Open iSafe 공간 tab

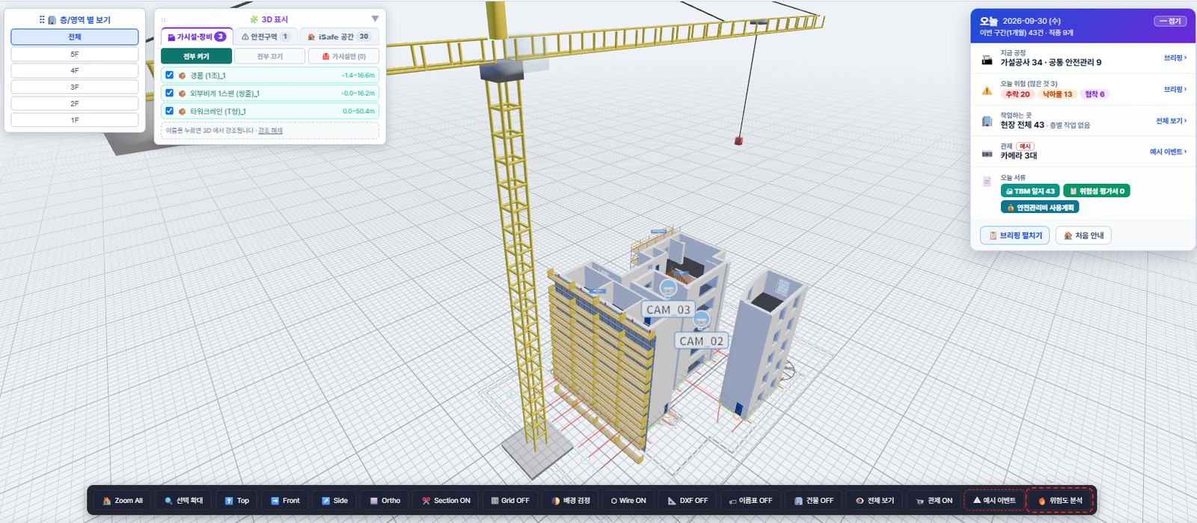pyautogui.click(x=339, y=37)
